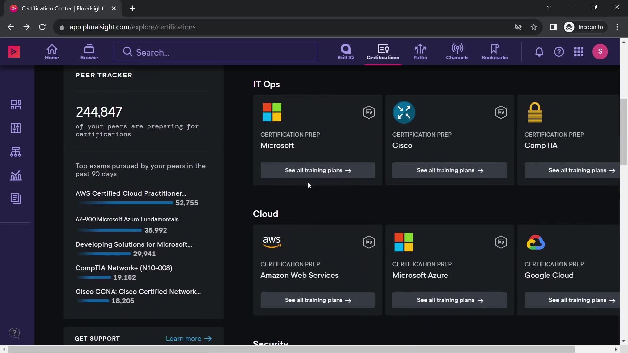Viewport: 628px width, 353px height.
Task: Go to Home in top navigation
Action: click(52, 52)
